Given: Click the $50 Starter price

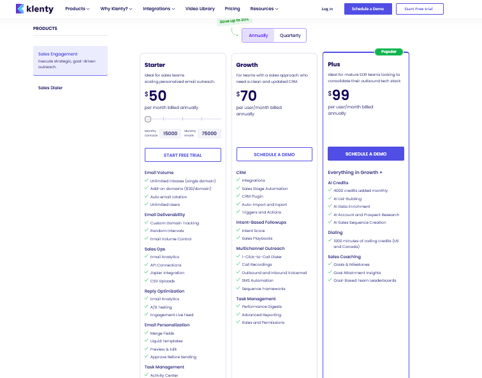Looking at the screenshot, I should (156, 96).
